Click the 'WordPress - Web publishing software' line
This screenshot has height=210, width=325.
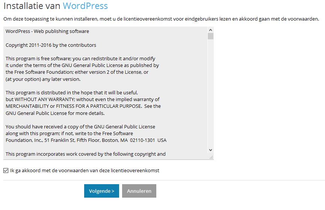pyautogui.click(x=47, y=31)
